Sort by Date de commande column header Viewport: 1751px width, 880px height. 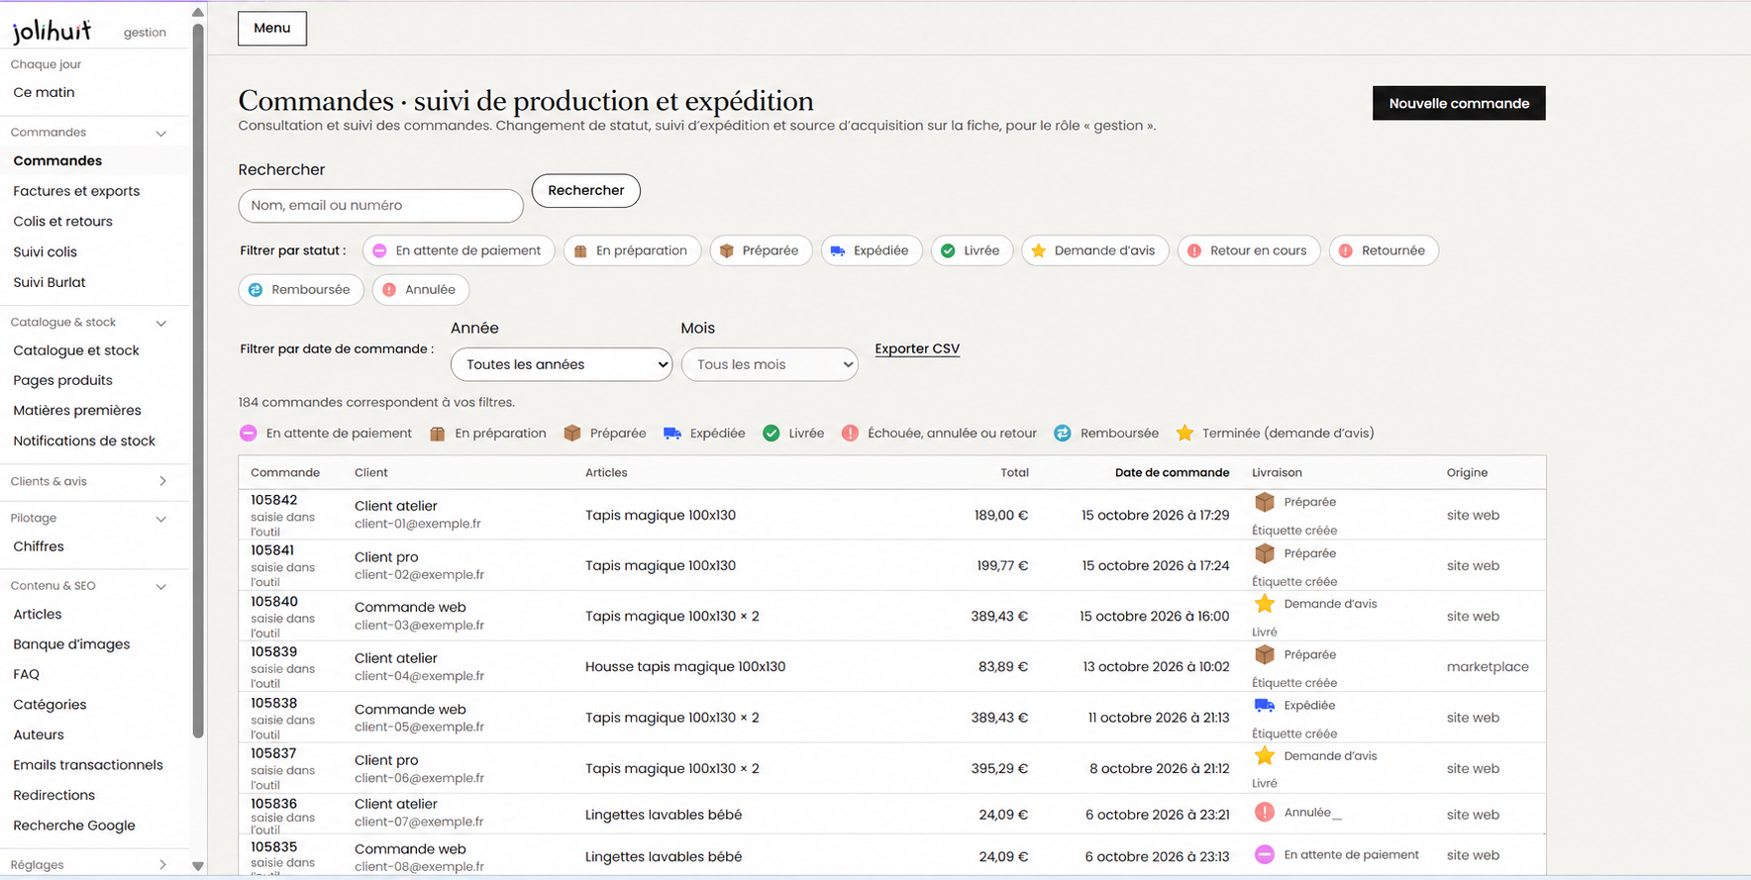click(x=1172, y=472)
